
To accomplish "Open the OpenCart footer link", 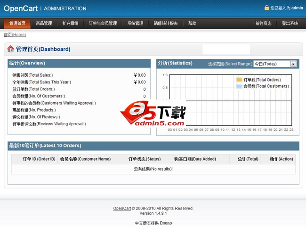I will (122, 208).
